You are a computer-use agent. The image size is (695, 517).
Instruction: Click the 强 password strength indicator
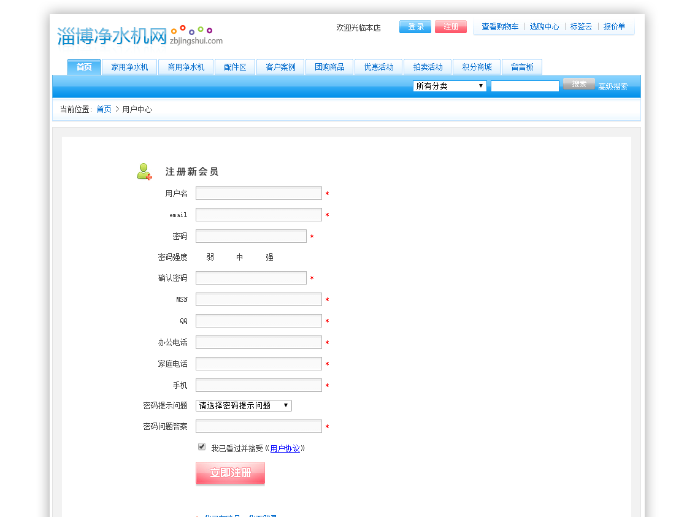269,257
